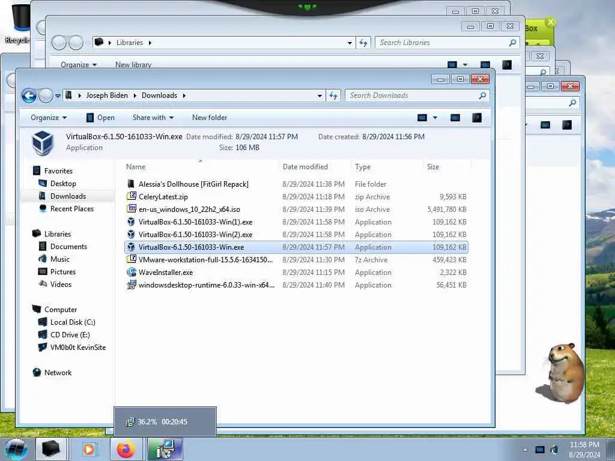Open Firefox from the taskbar

coord(126,449)
